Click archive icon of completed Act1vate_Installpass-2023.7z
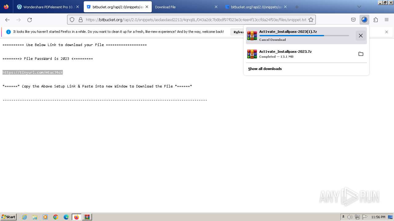394x221 pixels. [252, 54]
